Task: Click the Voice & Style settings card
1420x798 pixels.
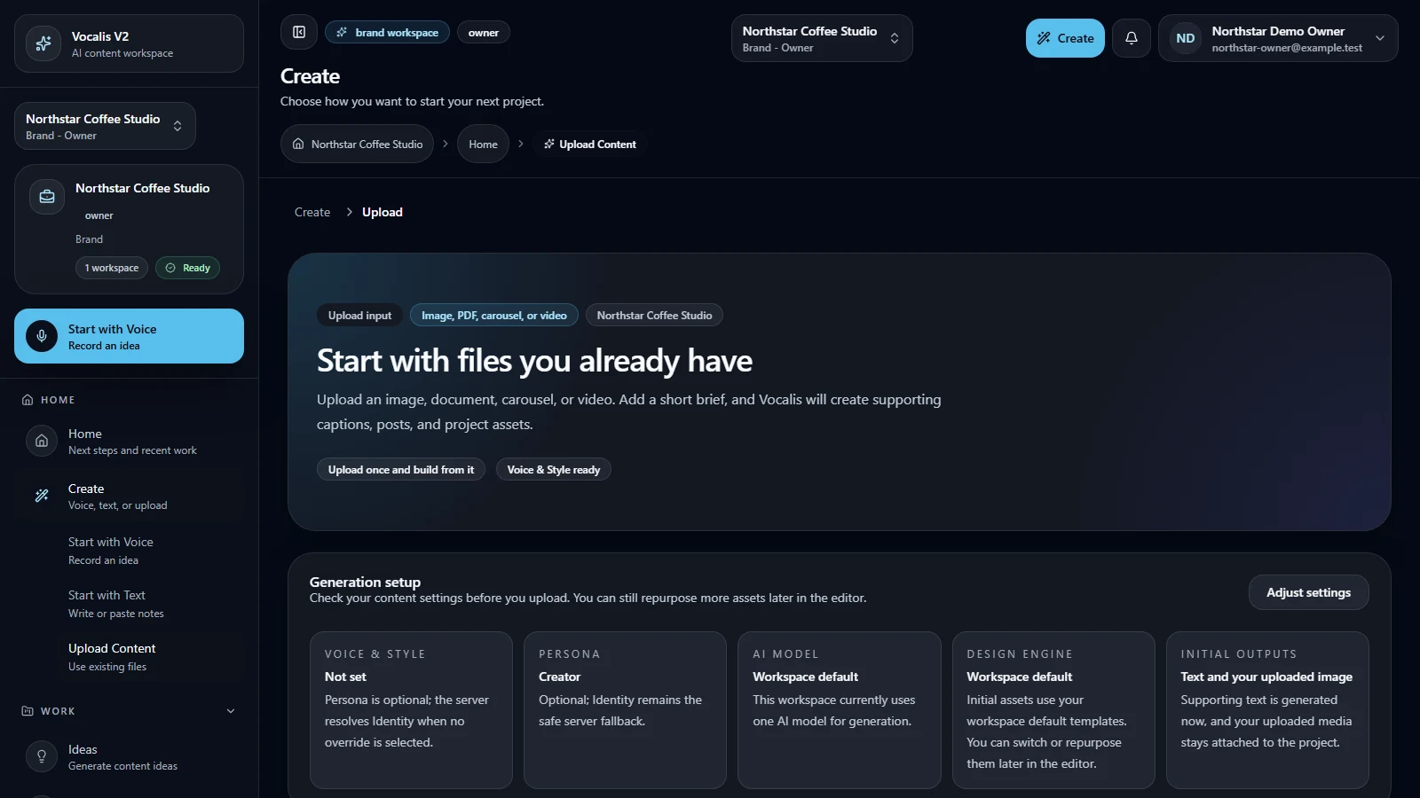Action: coord(411,710)
